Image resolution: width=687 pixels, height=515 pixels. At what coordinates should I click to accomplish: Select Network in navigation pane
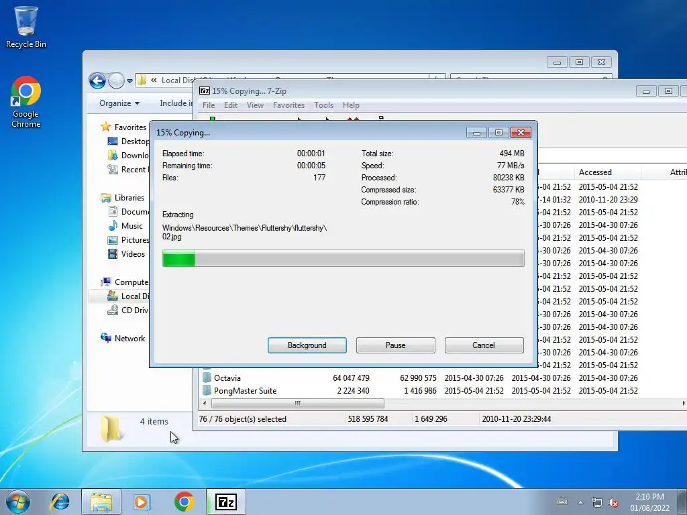click(x=129, y=339)
